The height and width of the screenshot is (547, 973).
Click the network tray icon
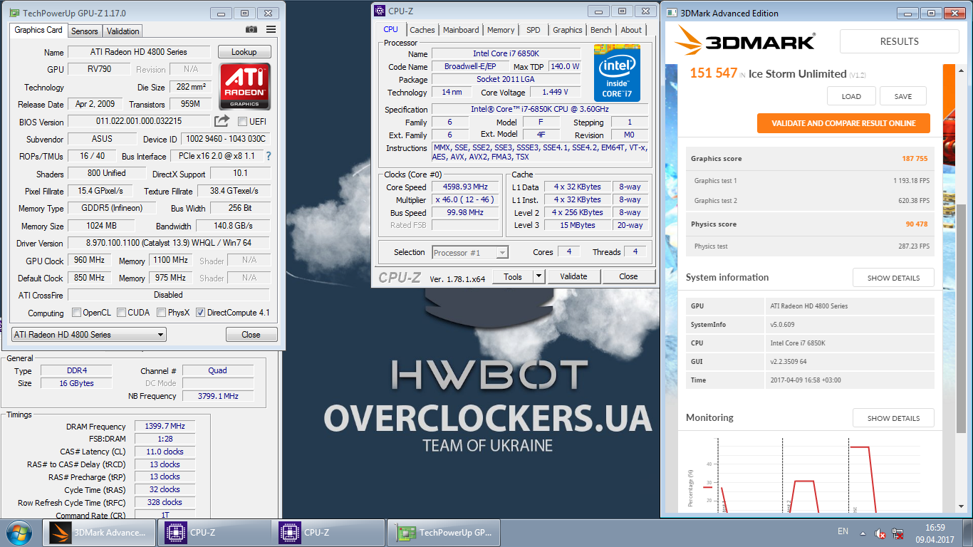tap(899, 533)
